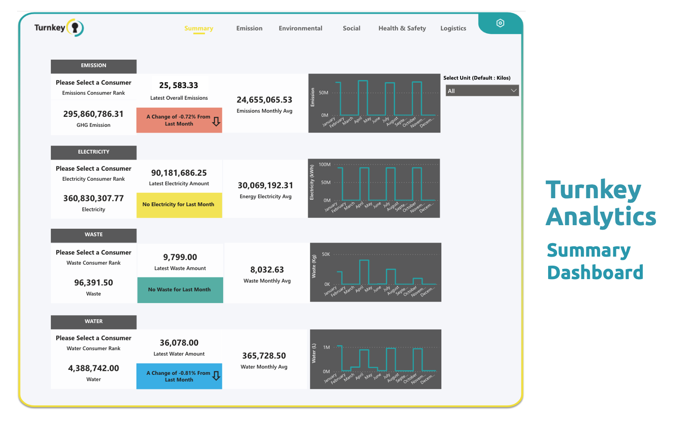Viewport: 673px width, 427px height.
Task: Click the ELECTRICITY section header
Action: click(93, 152)
